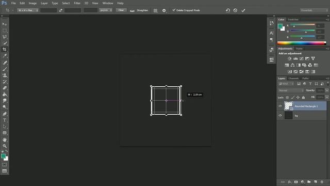330x186 pixels.
Task: Select the Healing Brush tool
Action: (5, 63)
